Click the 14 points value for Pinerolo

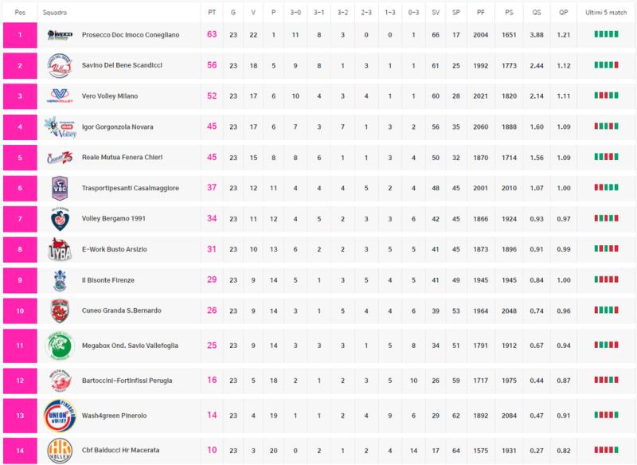pos(212,415)
